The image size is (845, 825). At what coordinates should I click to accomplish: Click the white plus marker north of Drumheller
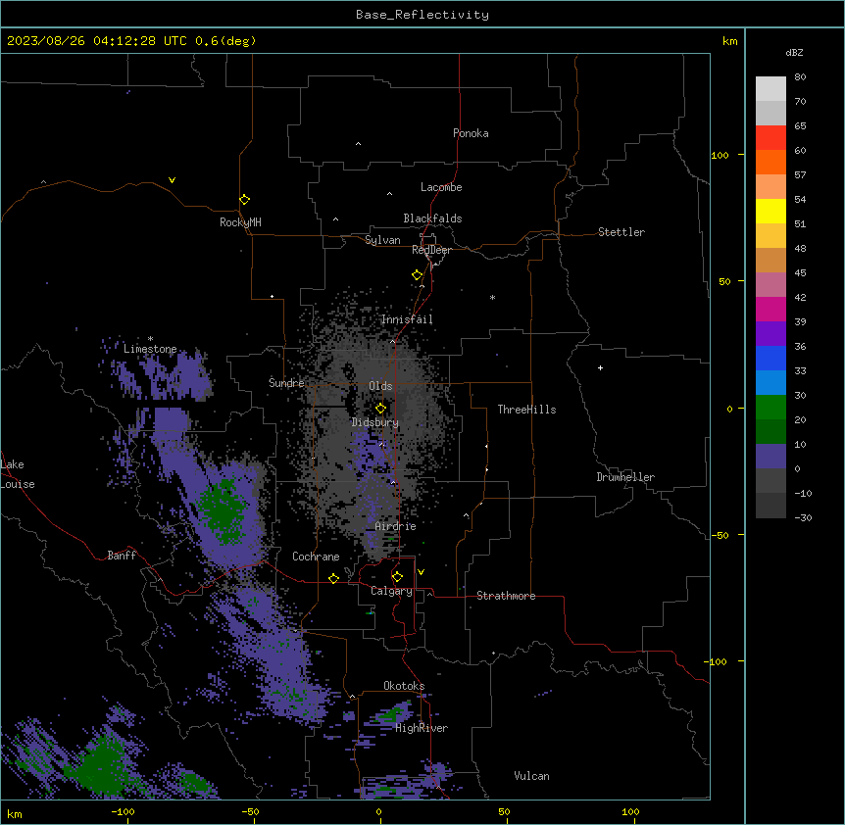pyautogui.click(x=600, y=367)
